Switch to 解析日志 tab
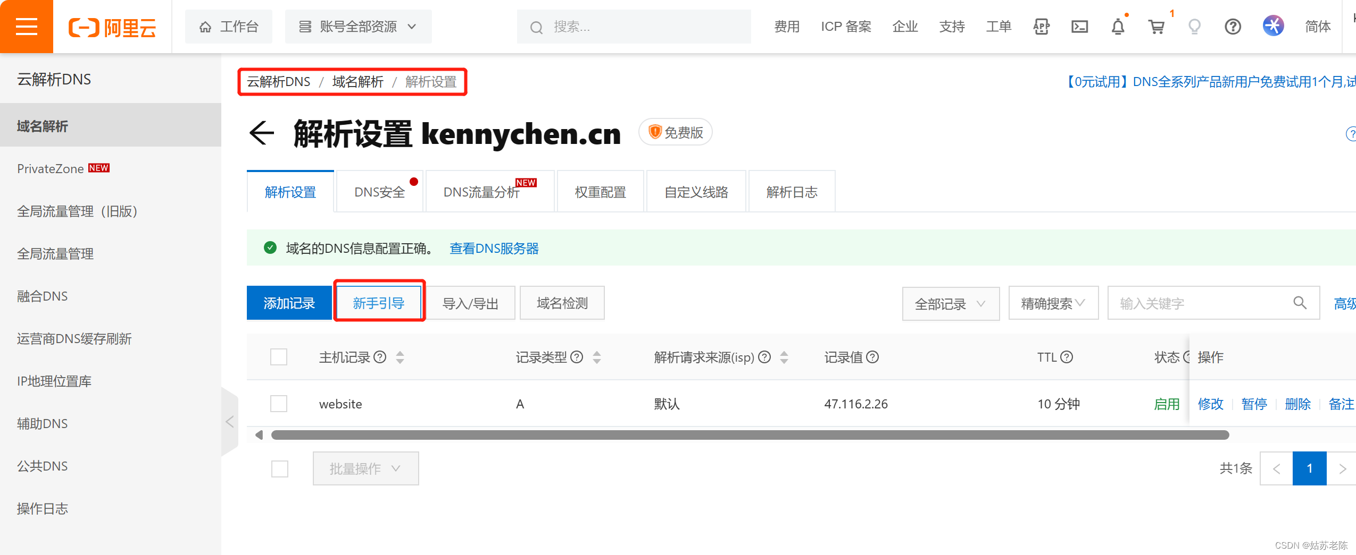This screenshot has height=555, width=1356. (792, 192)
